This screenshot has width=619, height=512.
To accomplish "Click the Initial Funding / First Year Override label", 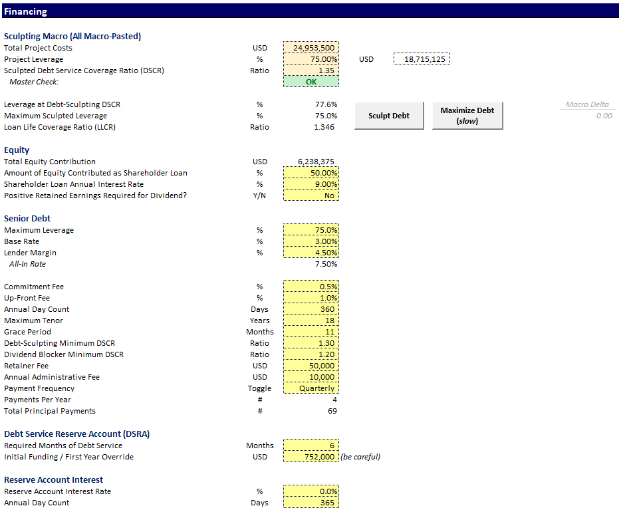I will click(x=68, y=457).
